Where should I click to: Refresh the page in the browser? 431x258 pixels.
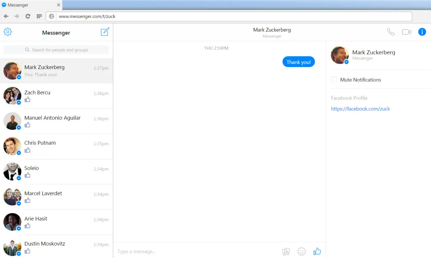click(x=28, y=16)
